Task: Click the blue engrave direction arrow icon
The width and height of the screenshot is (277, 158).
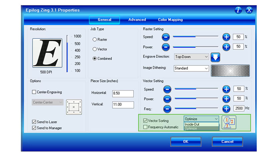Action: coord(216,57)
